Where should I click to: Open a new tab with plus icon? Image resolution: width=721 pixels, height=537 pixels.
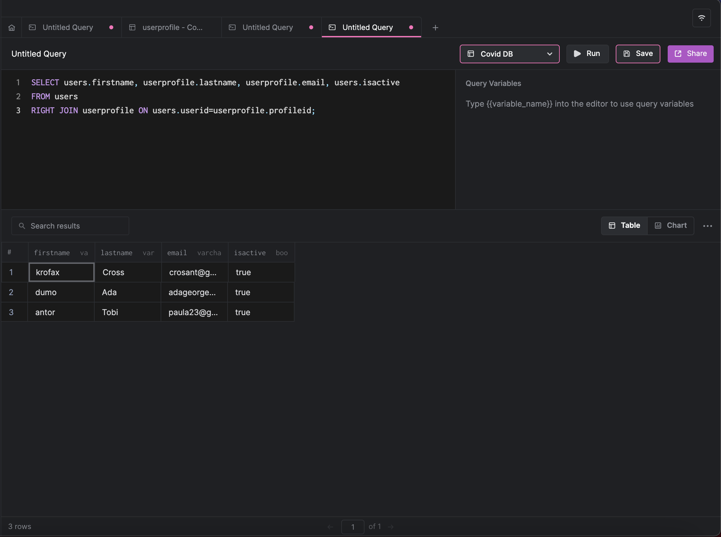pos(435,28)
